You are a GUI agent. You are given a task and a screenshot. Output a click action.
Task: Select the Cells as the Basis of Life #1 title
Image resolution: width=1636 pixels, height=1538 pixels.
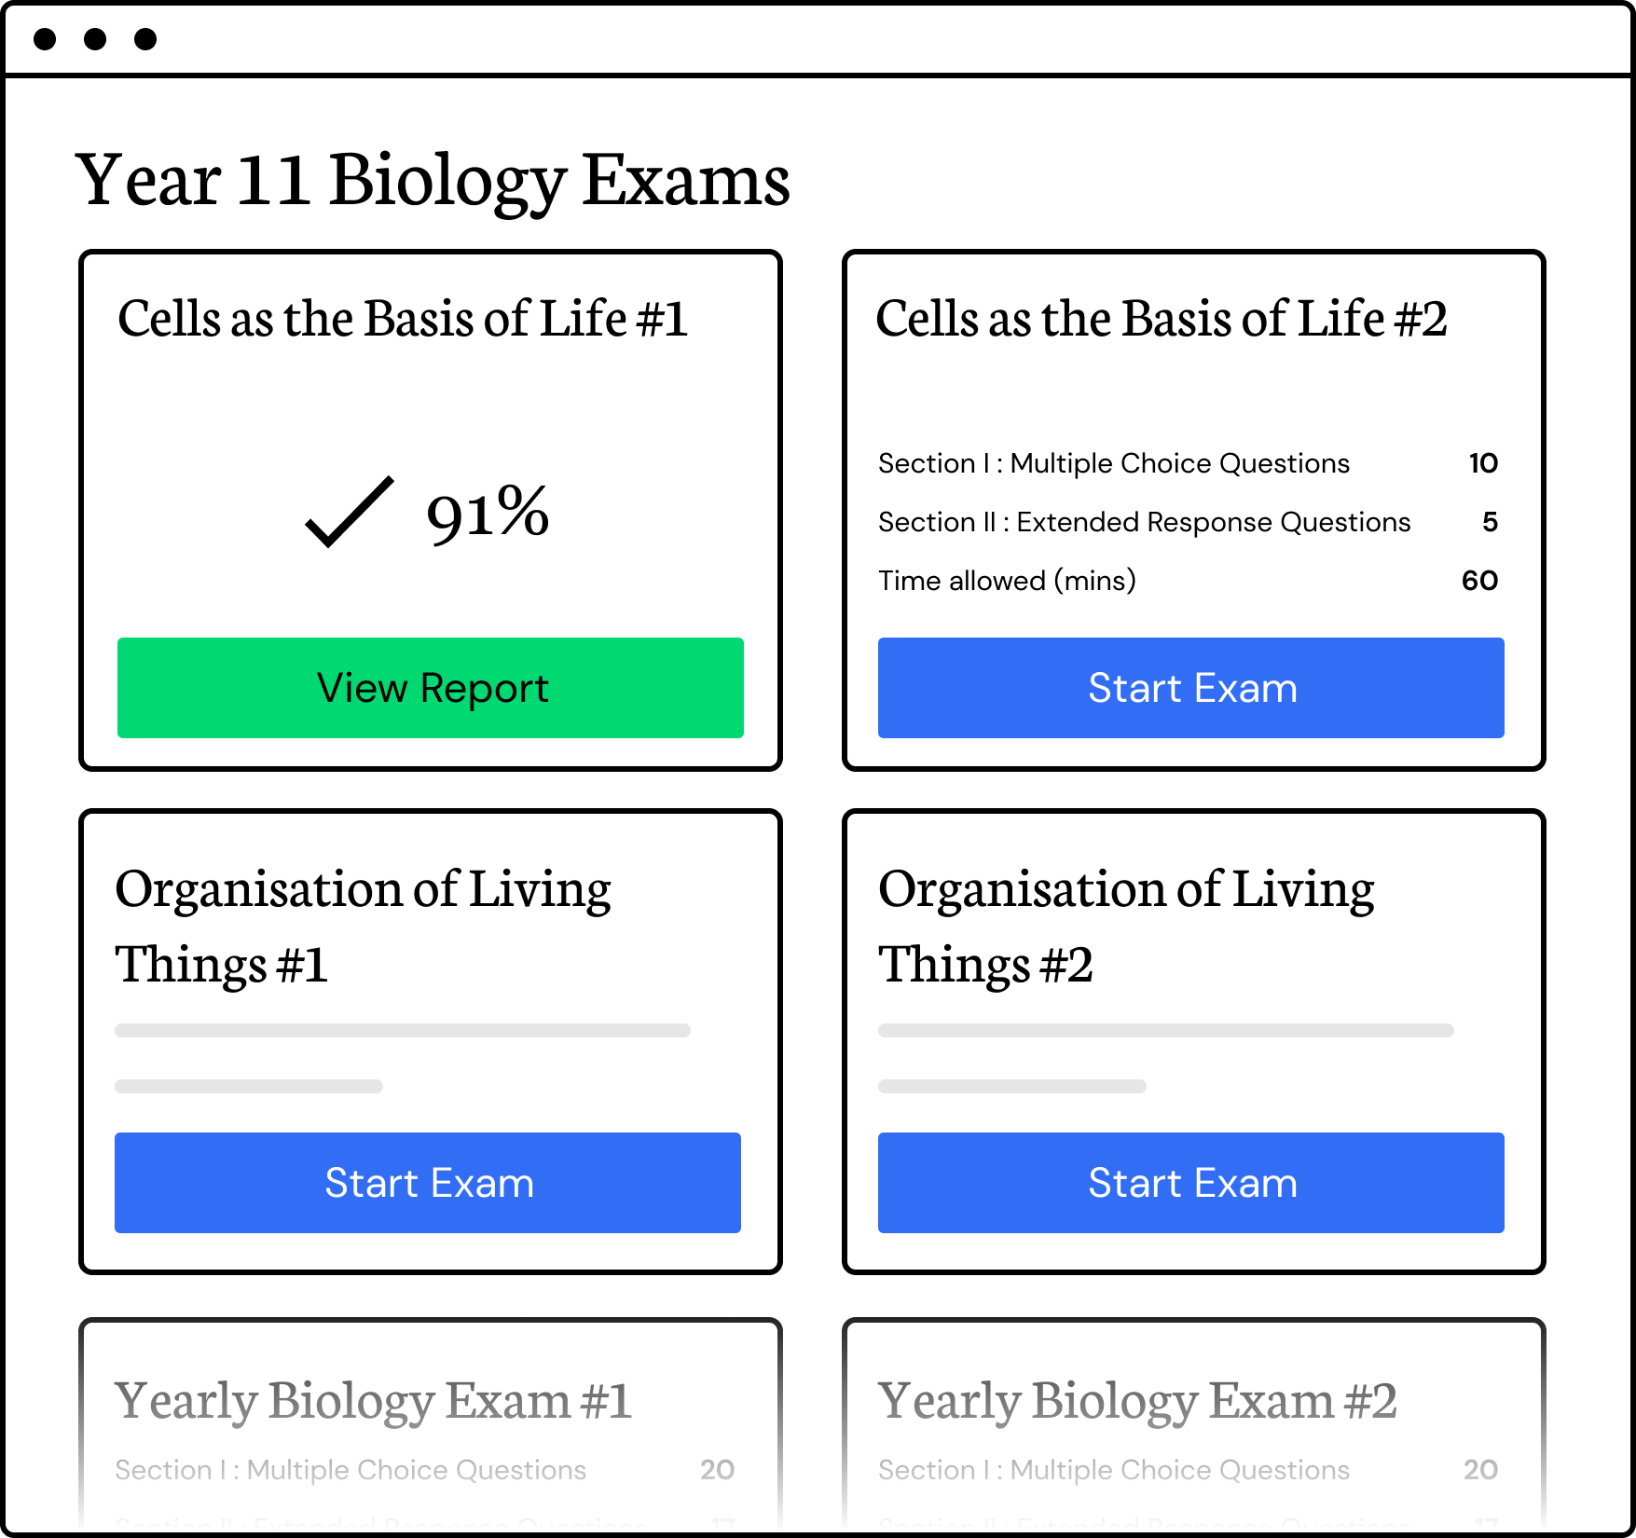(403, 319)
